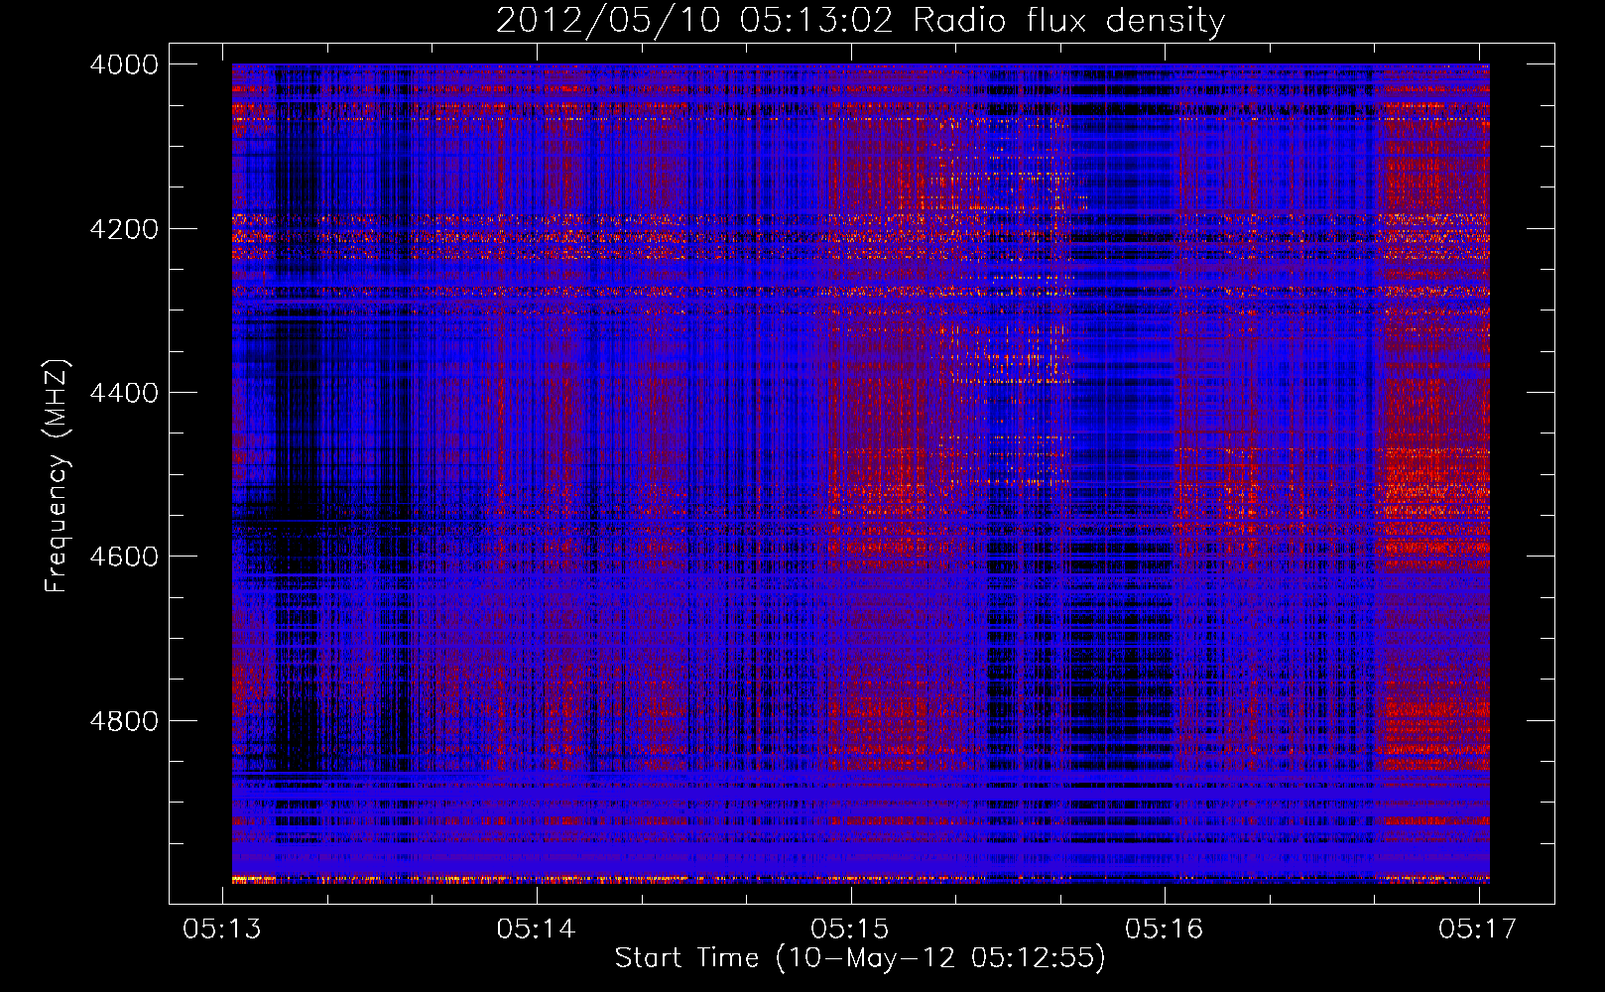Click the plot title '2012/05/10 05:13:02 Radio flux density'
Viewport: 1605px width, 992px height.
tap(860, 21)
